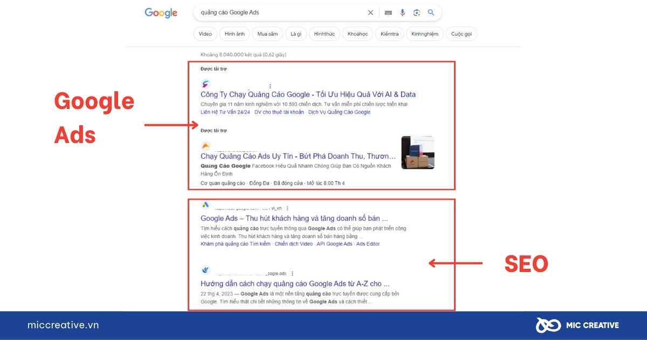Open 'DV cho thuê tài khoản' sitelink
This screenshot has width=647, height=340.
coord(279,112)
